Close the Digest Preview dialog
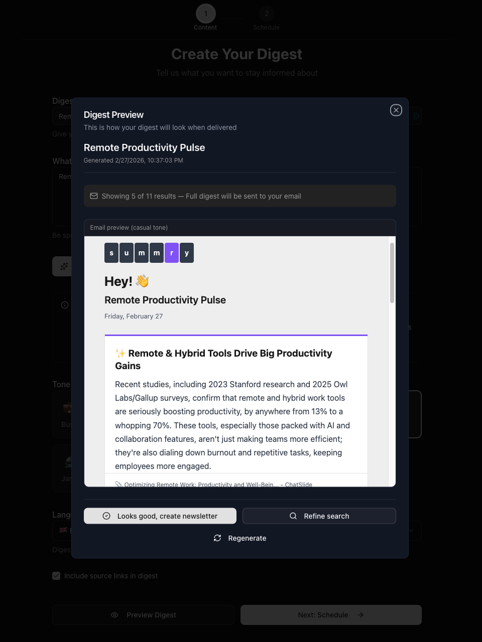This screenshot has width=482, height=642. pyautogui.click(x=396, y=110)
